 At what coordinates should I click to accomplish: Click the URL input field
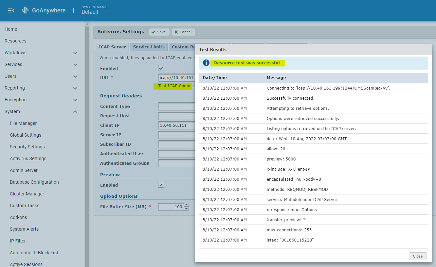[x=177, y=77]
